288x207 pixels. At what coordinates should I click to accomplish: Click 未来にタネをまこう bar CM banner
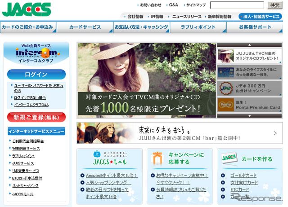point(180,133)
